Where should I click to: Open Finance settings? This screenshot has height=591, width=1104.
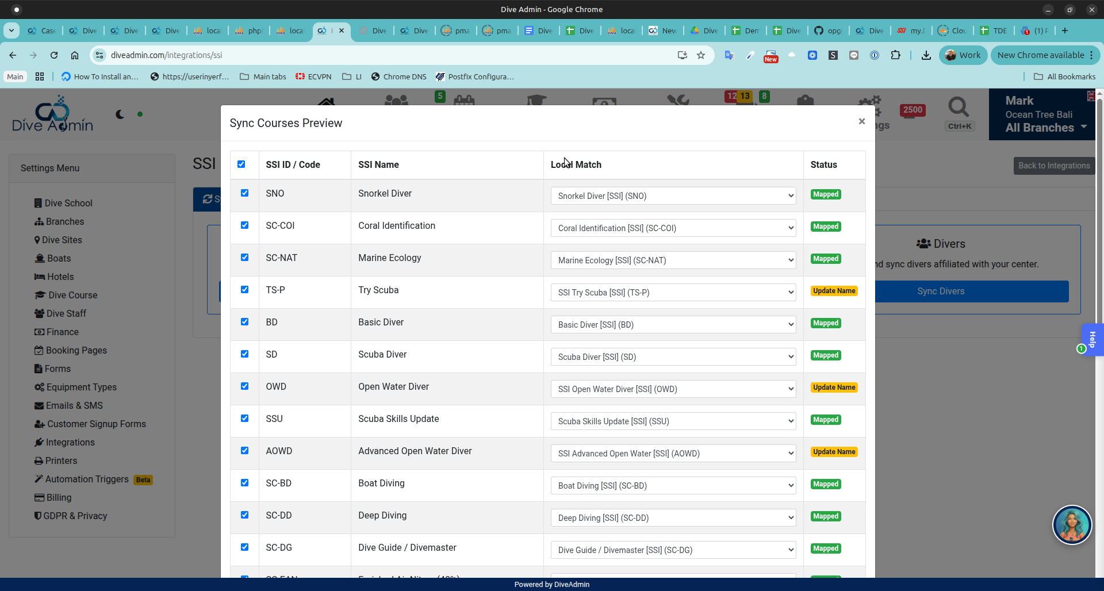pos(56,332)
